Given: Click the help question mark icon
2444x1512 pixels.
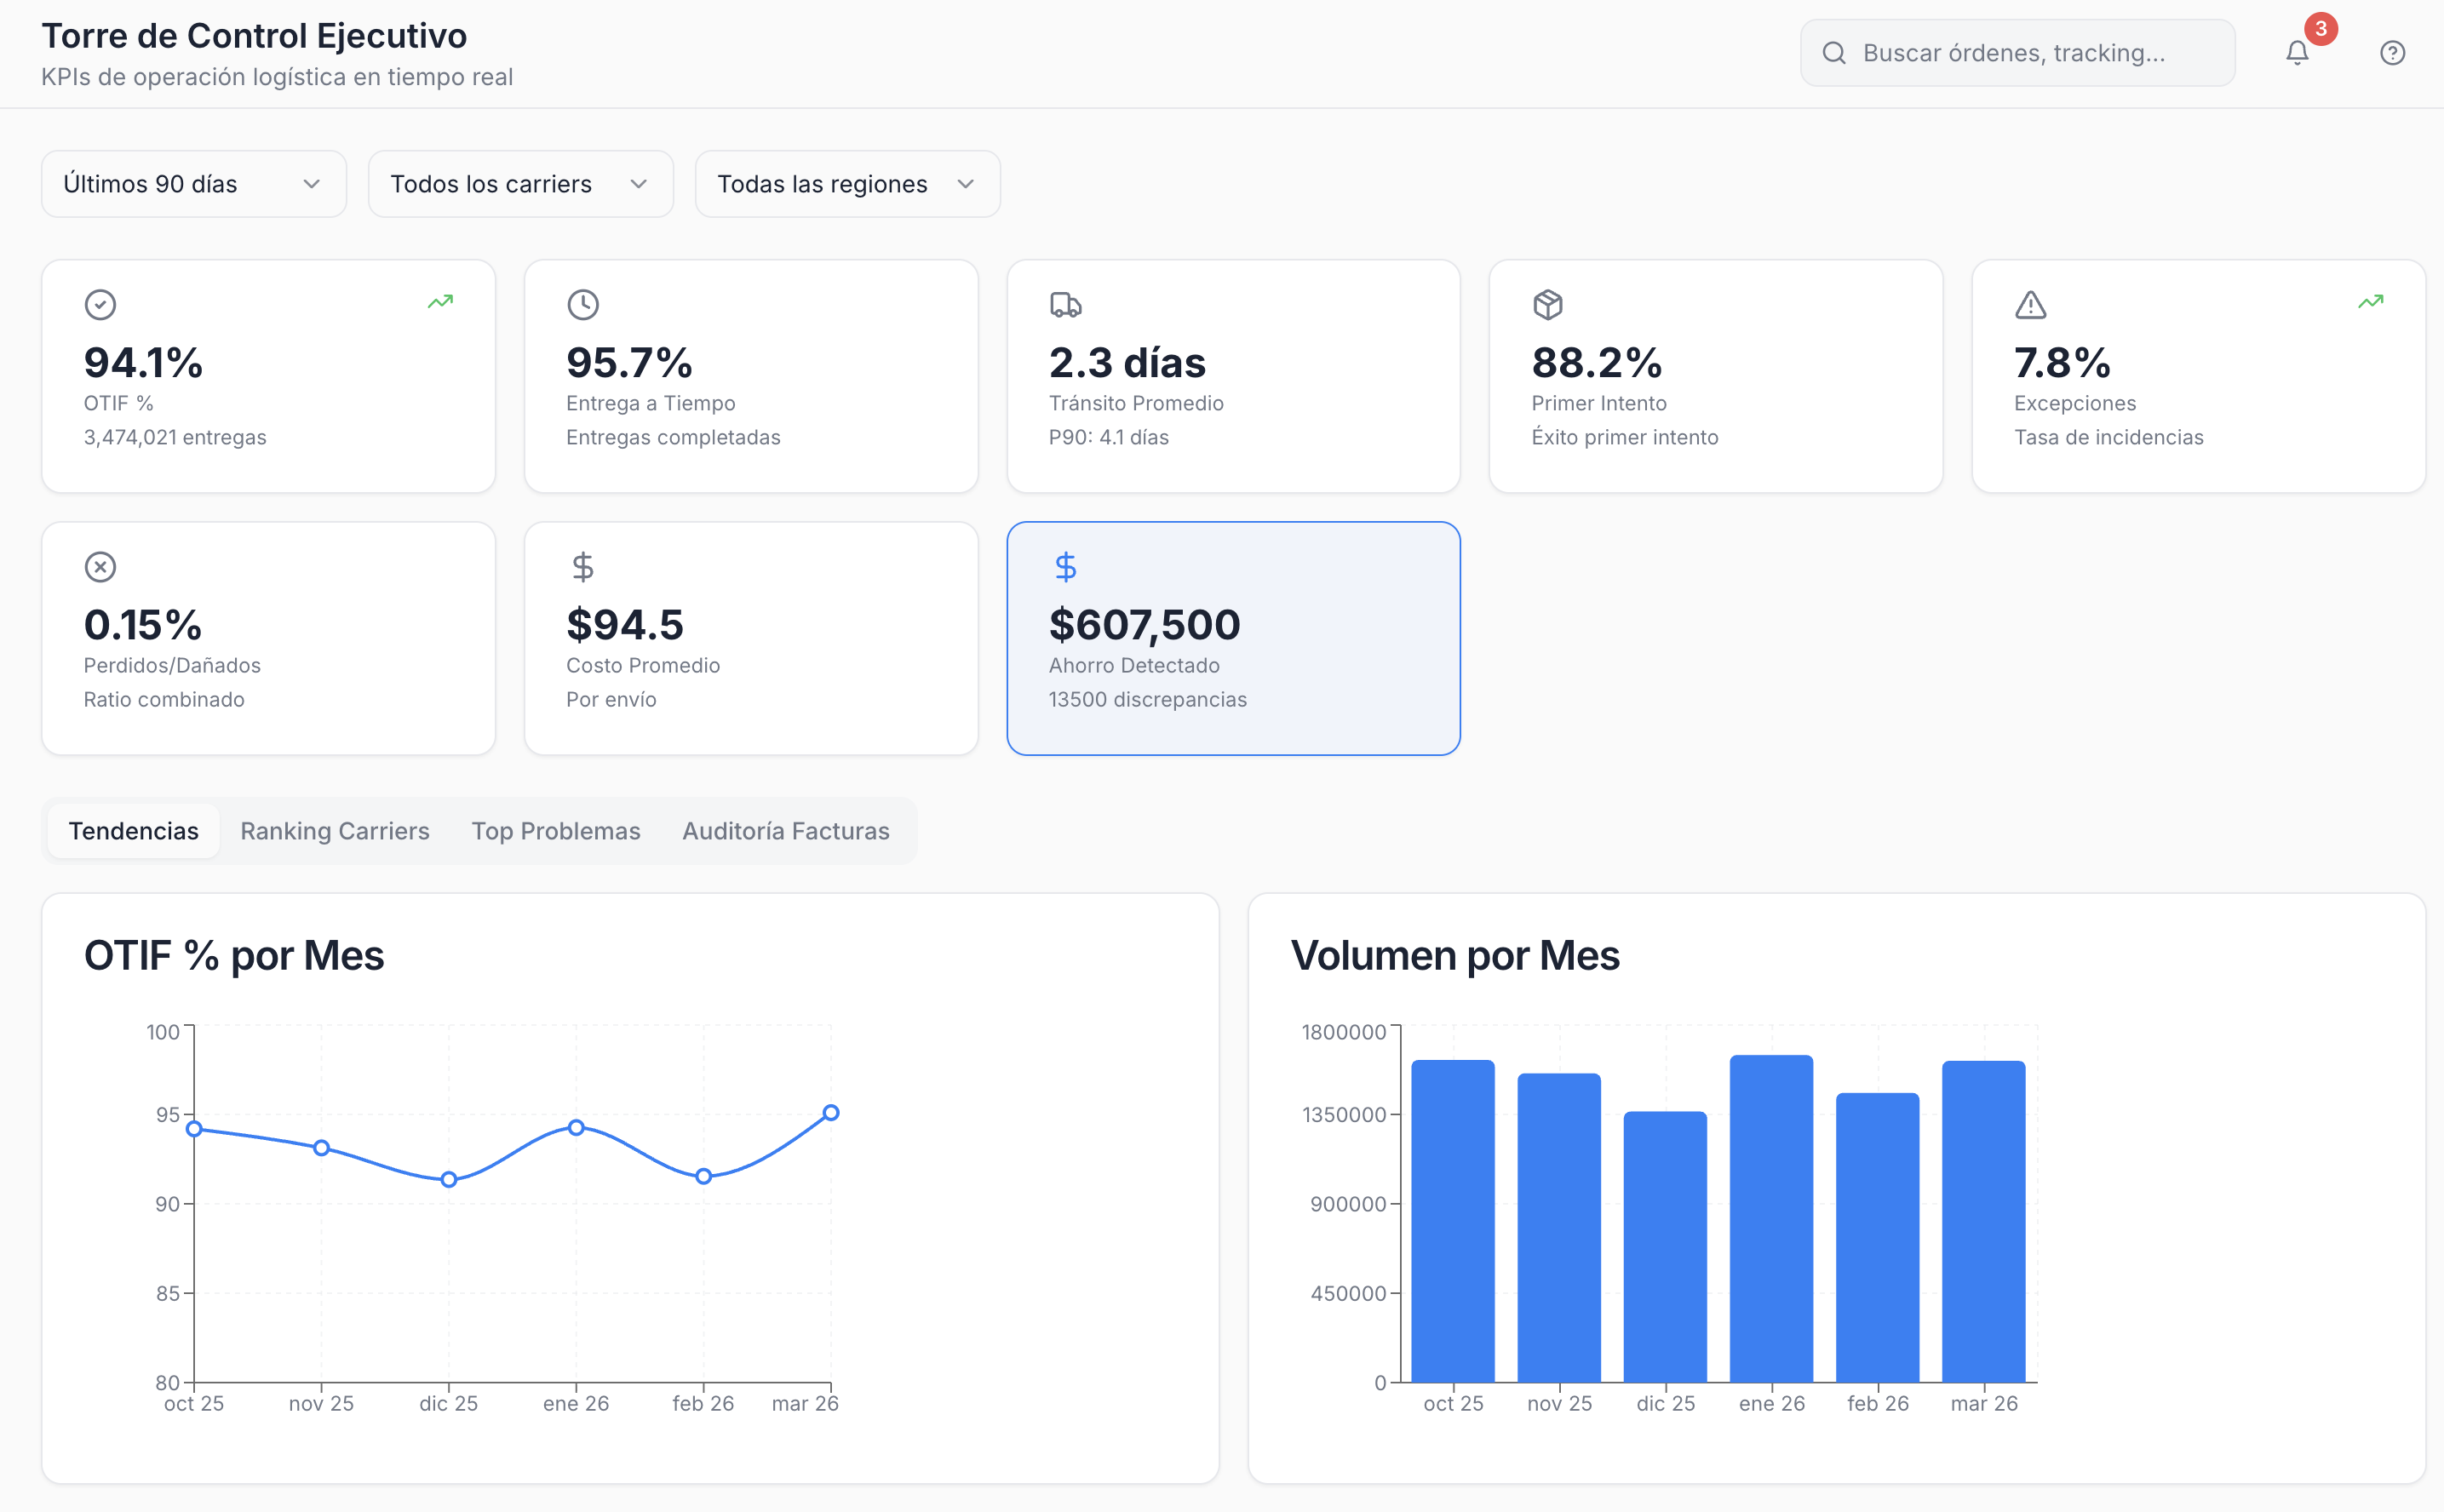Looking at the screenshot, I should [2392, 53].
